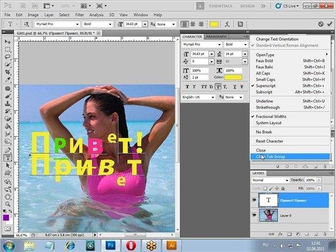The image size is (336, 252).
Task: Click the DESIGN workspace button
Action: pos(247,6)
